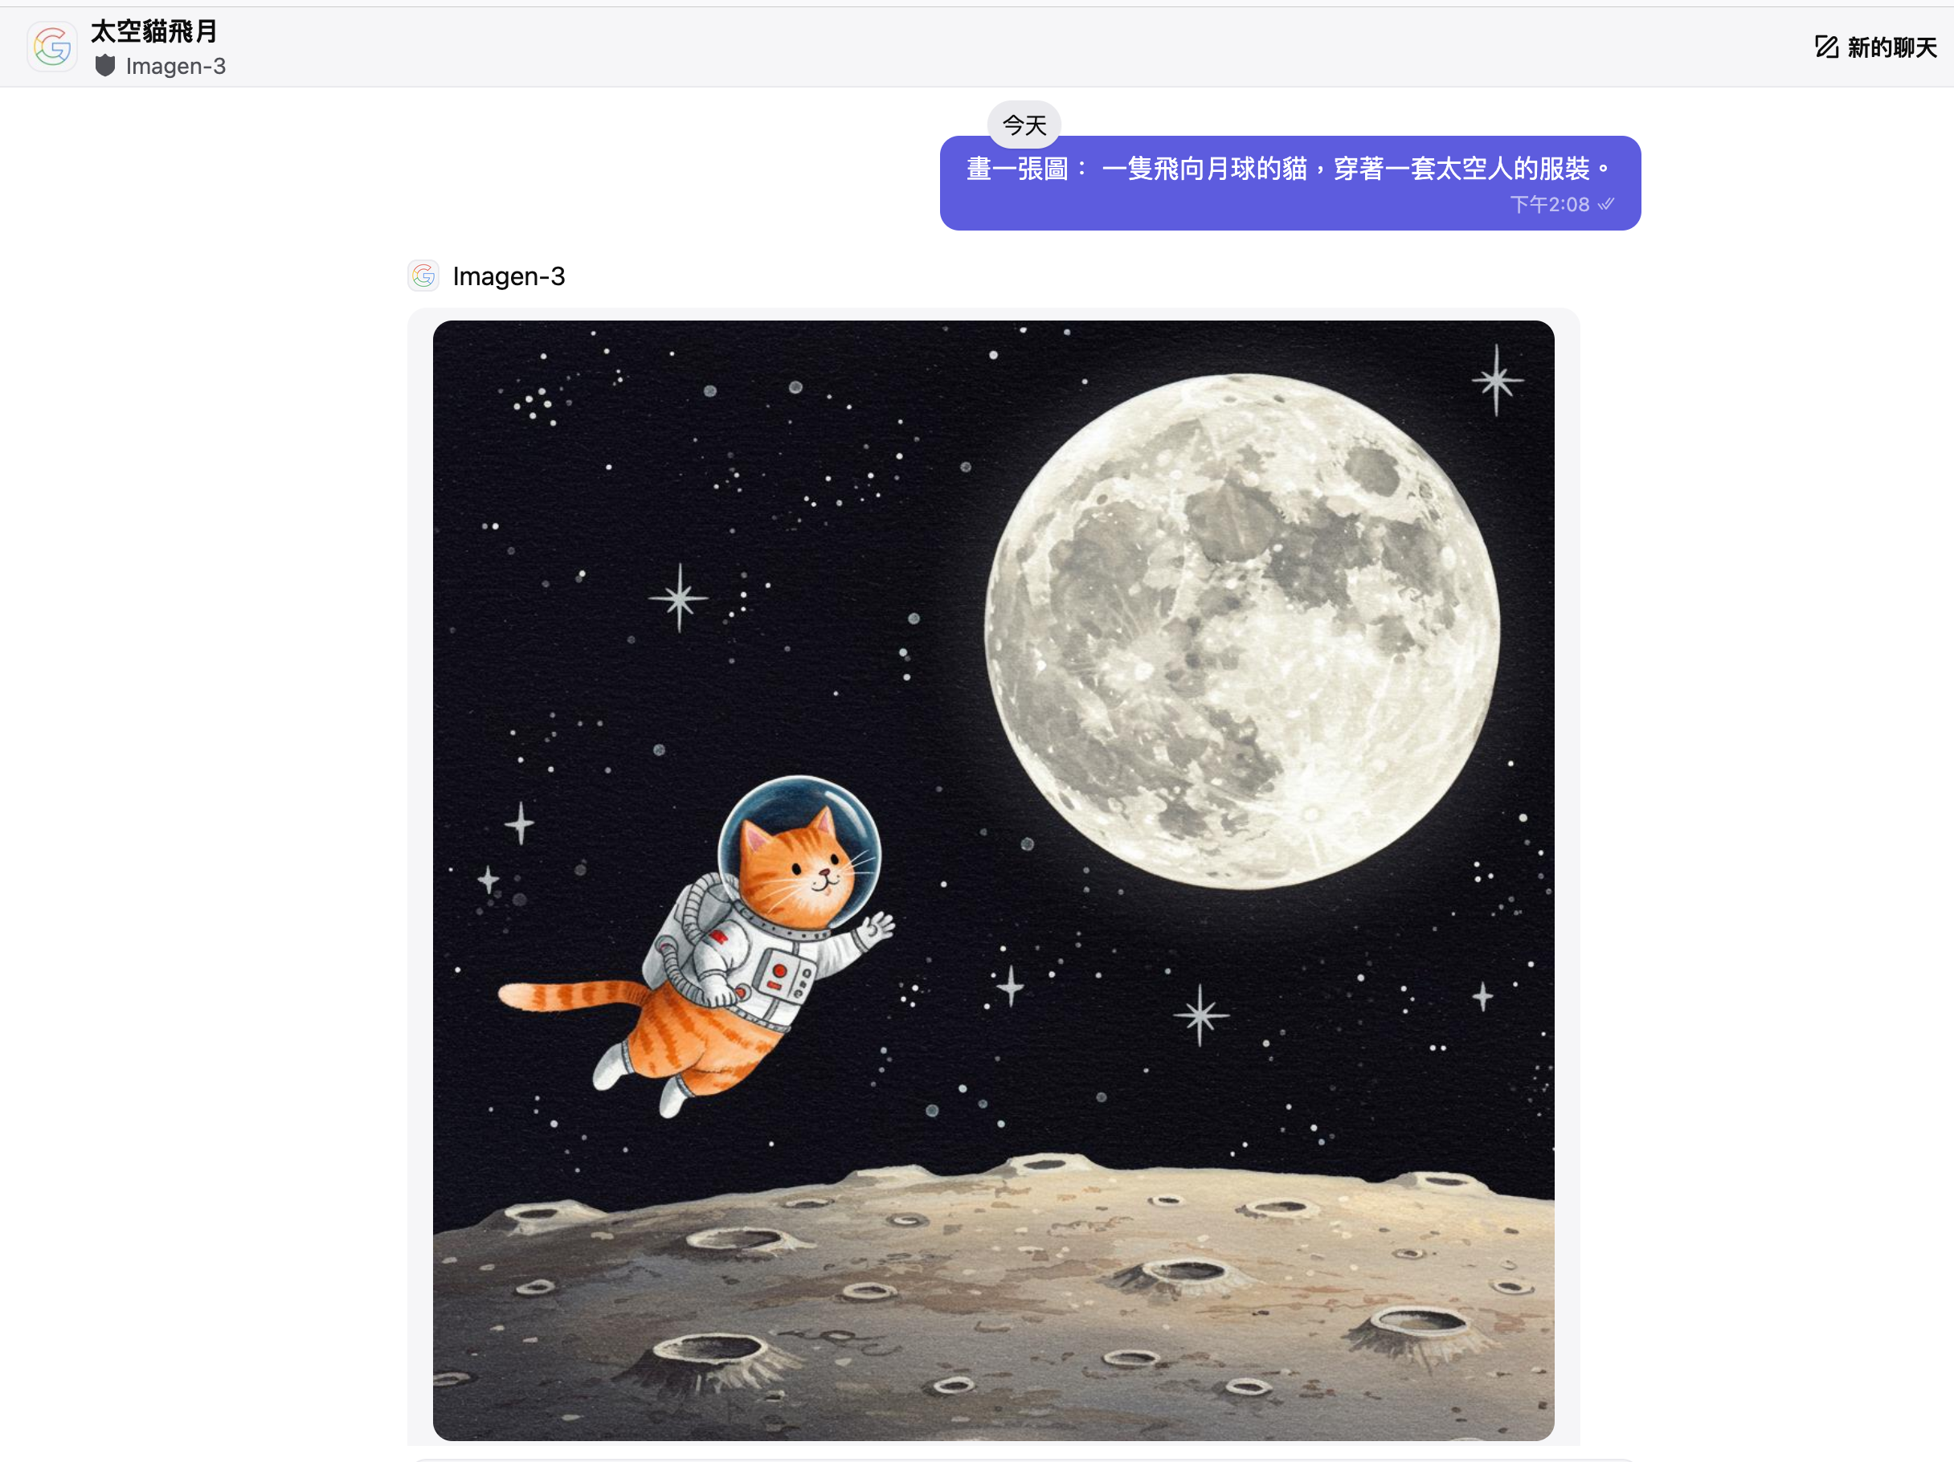Click the 今天 date pill
This screenshot has height=1462, width=1954.
click(x=1024, y=125)
